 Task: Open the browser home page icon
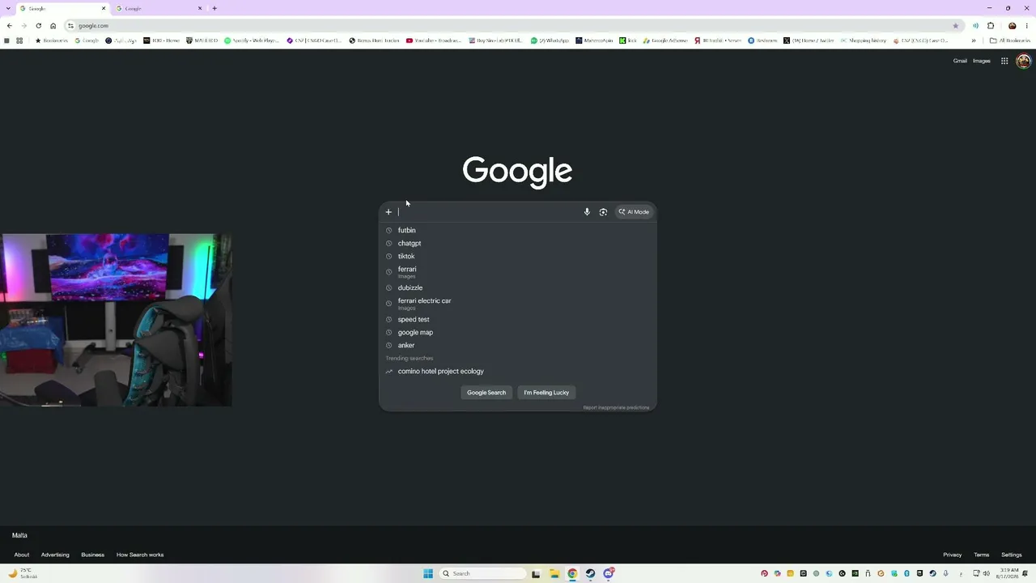tap(53, 26)
